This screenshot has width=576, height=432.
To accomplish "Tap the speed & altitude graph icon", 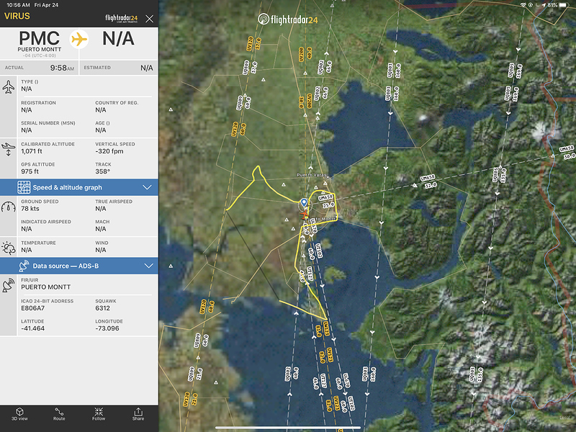I will (x=24, y=187).
